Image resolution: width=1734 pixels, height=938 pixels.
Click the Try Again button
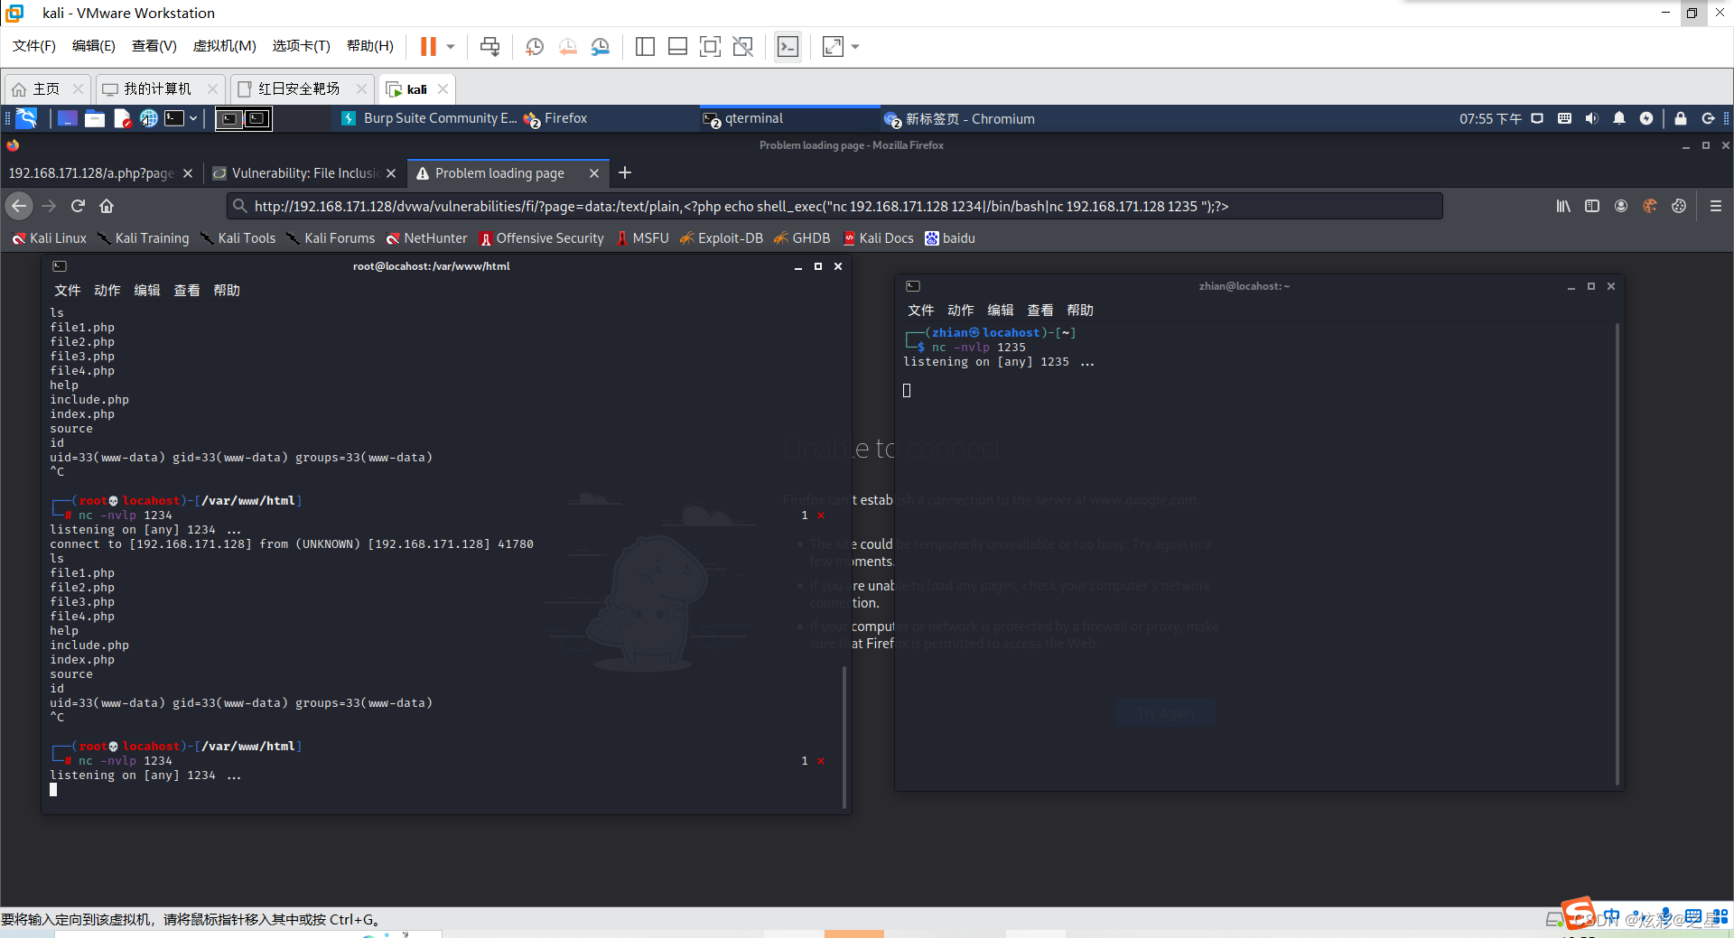pos(1165,713)
